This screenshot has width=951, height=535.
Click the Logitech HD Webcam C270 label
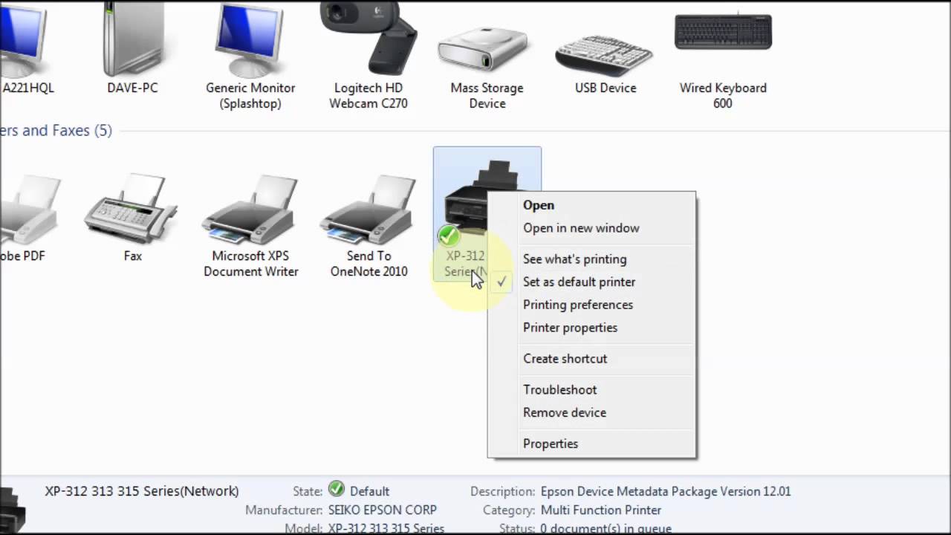[x=369, y=95]
